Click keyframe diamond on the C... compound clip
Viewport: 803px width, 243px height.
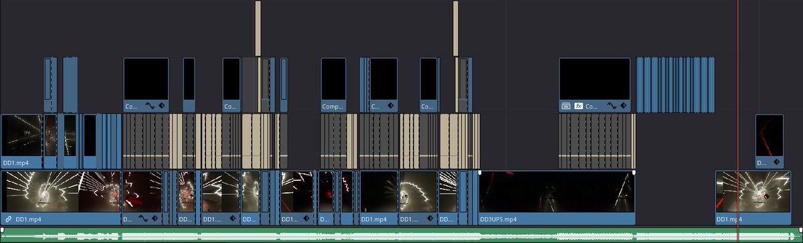[391, 106]
